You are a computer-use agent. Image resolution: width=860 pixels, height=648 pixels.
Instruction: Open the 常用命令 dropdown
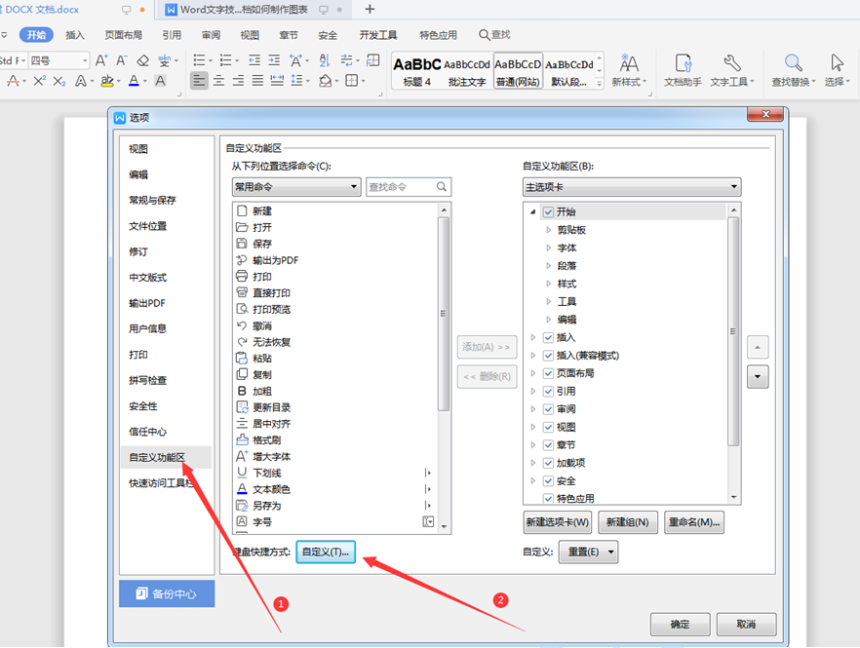click(x=295, y=186)
